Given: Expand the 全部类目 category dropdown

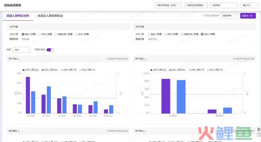Looking at the screenshot, I should pos(224,5).
